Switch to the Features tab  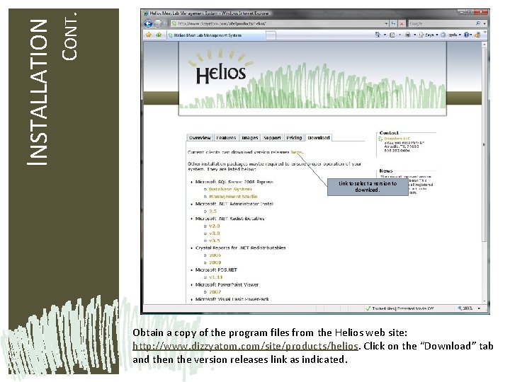pos(226,138)
